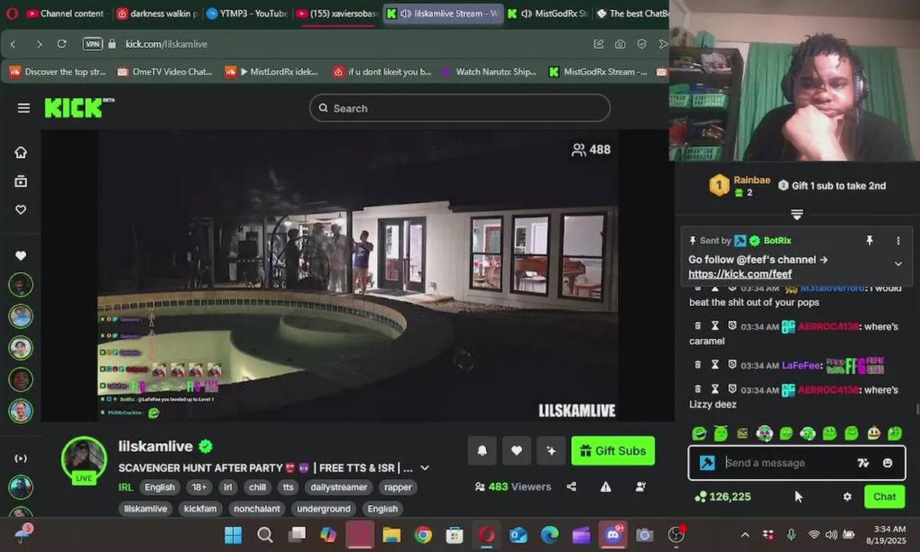Switch to the 'darkness walkin' browser tab
920x552 pixels.
click(156, 13)
